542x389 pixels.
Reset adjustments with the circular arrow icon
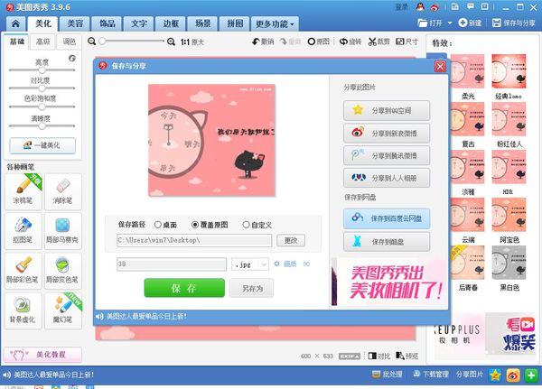click(72, 59)
